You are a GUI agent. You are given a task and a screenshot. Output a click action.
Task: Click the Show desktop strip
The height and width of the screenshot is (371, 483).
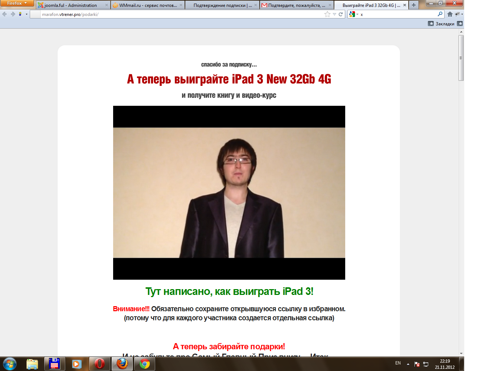tap(461, 364)
